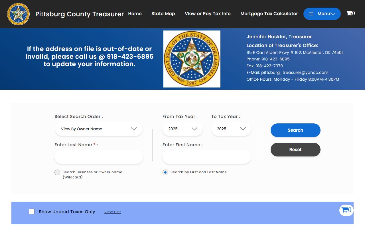
Task: Click the Reset button
Action: pyautogui.click(x=295, y=150)
